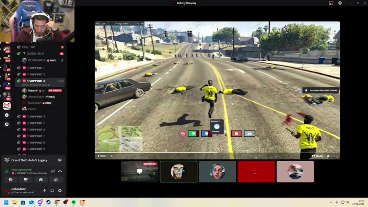The width and height of the screenshot is (368, 207).
Task: Open the Discover servers icon
Action: click(x=7, y=124)
